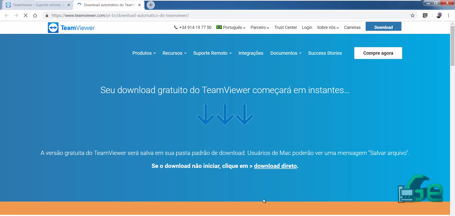Viewport: 455px width, 216px height.
Task: Close the 'Download automático do TeamViewer' tab
Action: [139, 5]
